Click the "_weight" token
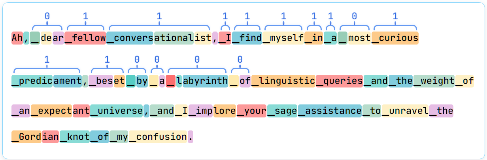 (434, 81)
